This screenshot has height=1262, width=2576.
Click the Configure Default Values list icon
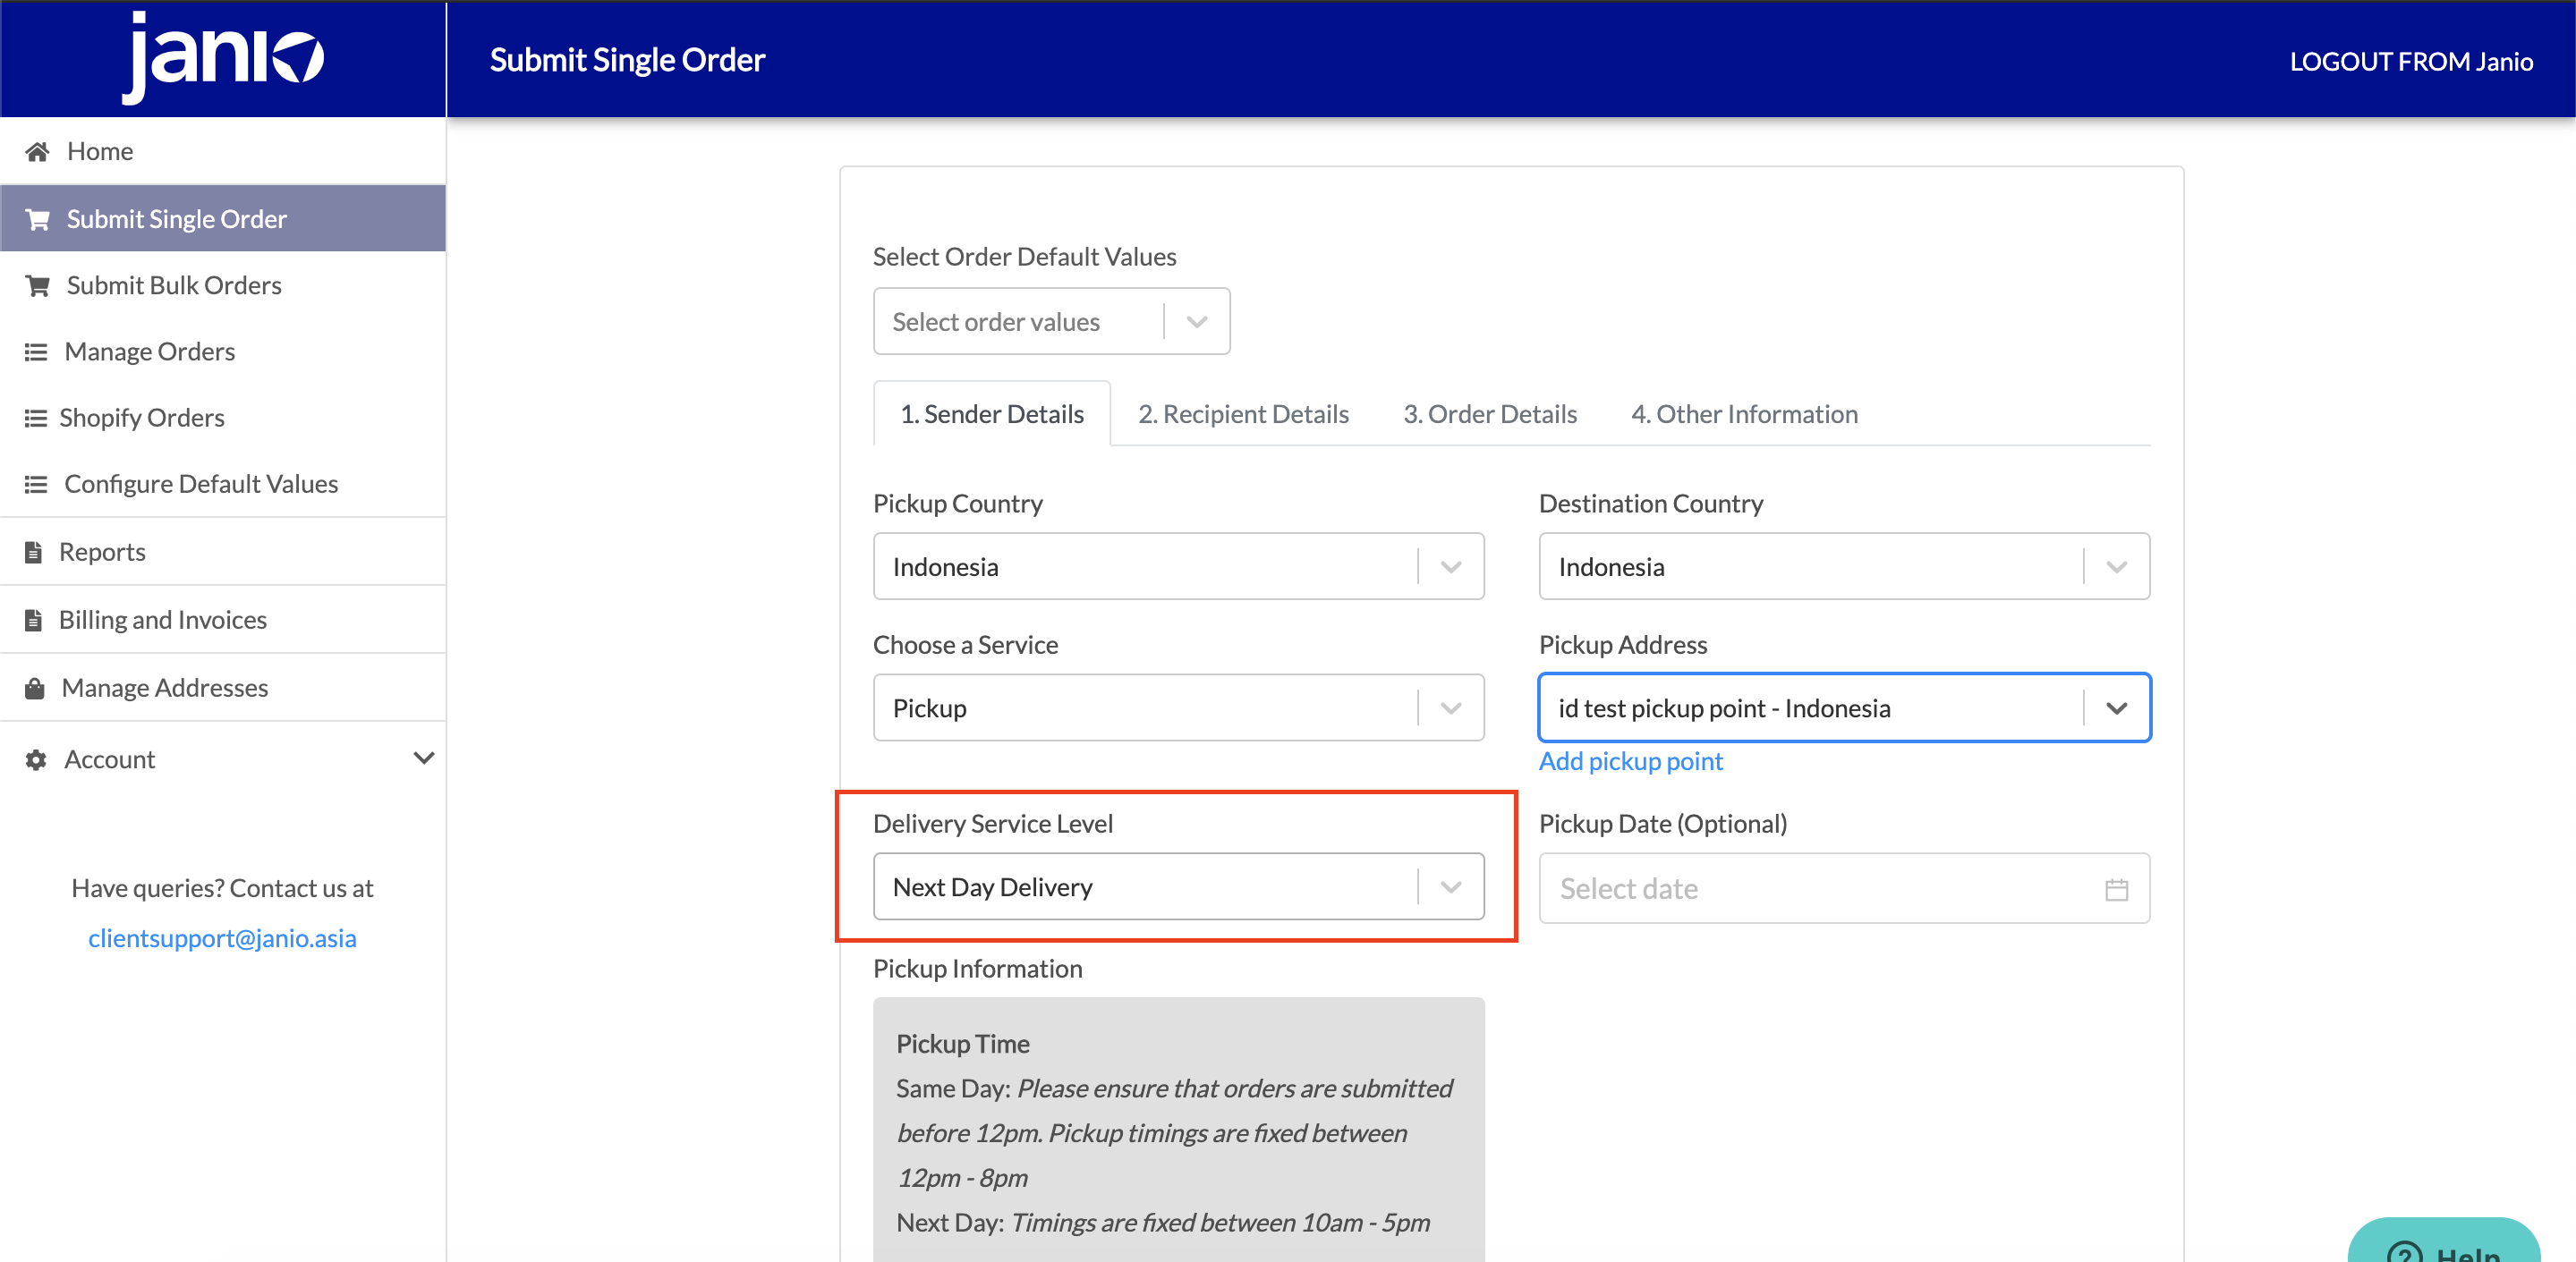pos(36,484)
